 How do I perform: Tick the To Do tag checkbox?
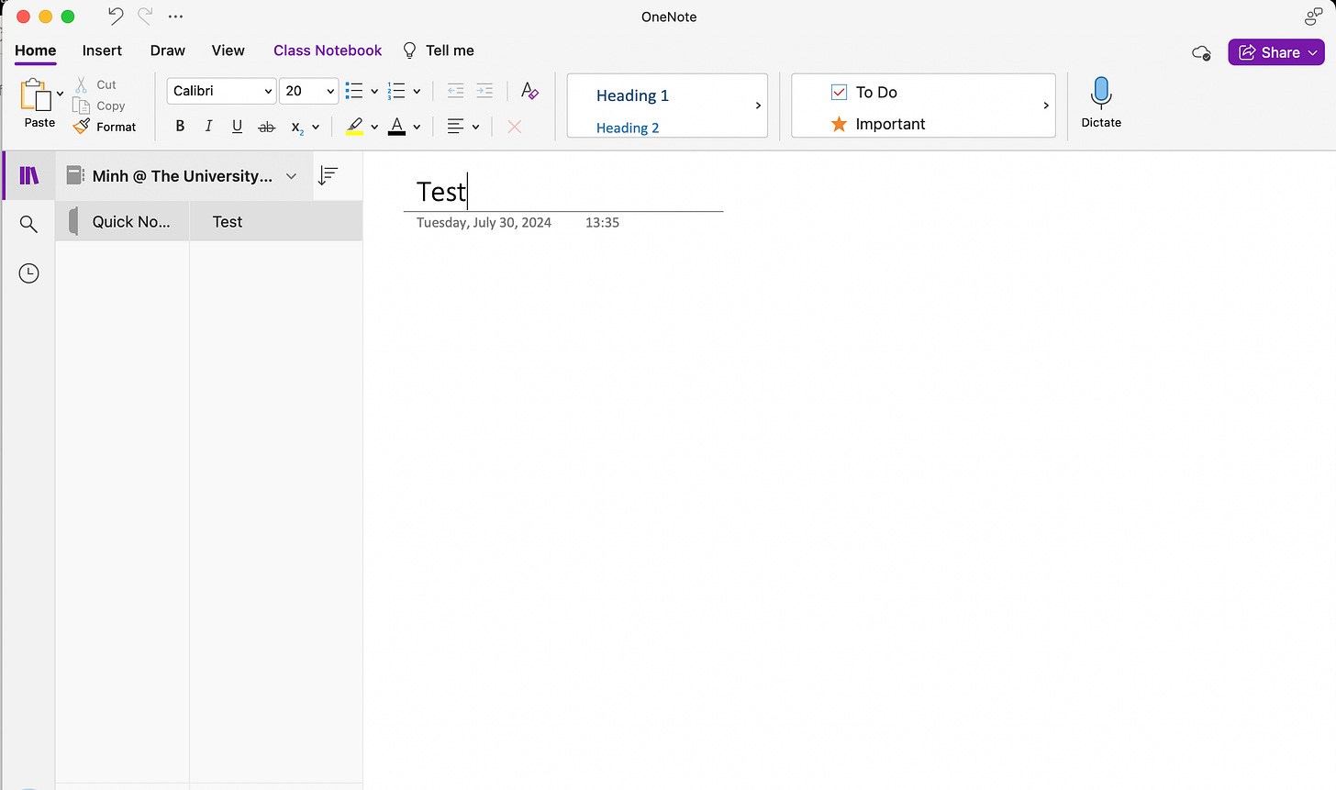(x=839, y=92)
